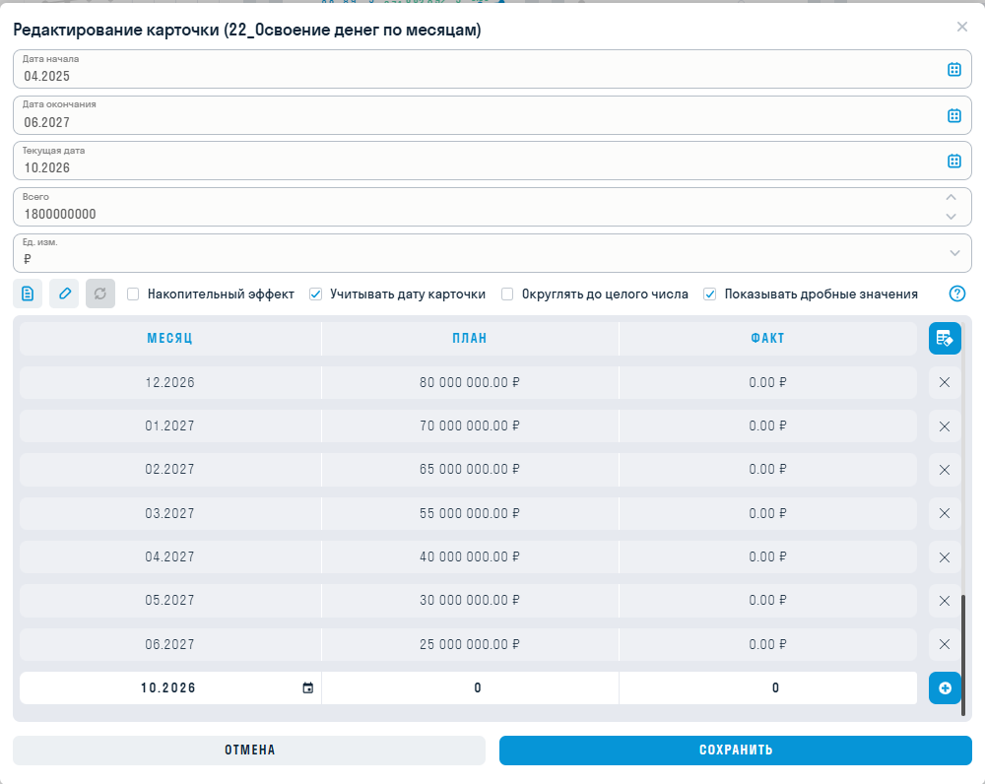Click the fact value in 03.2027 row
Viewport: 985px width, 784px height.
click(x=767, y=514)
